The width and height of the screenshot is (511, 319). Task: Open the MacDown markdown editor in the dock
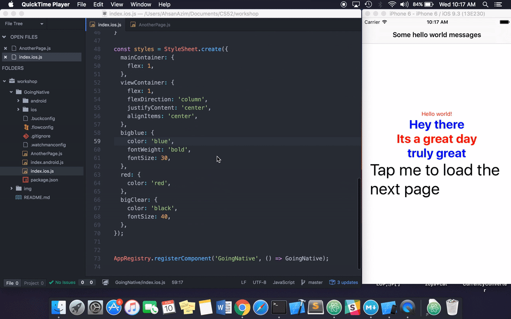coord(370,307)
